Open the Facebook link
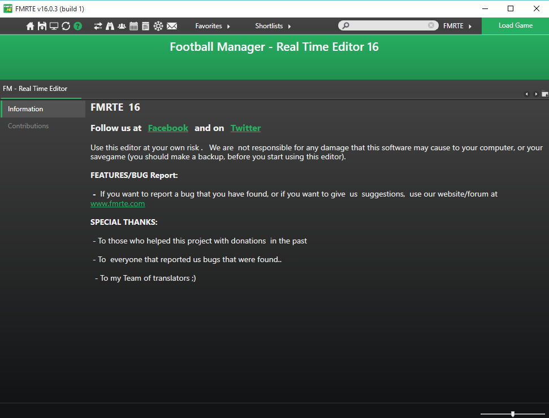 [168, 128]
